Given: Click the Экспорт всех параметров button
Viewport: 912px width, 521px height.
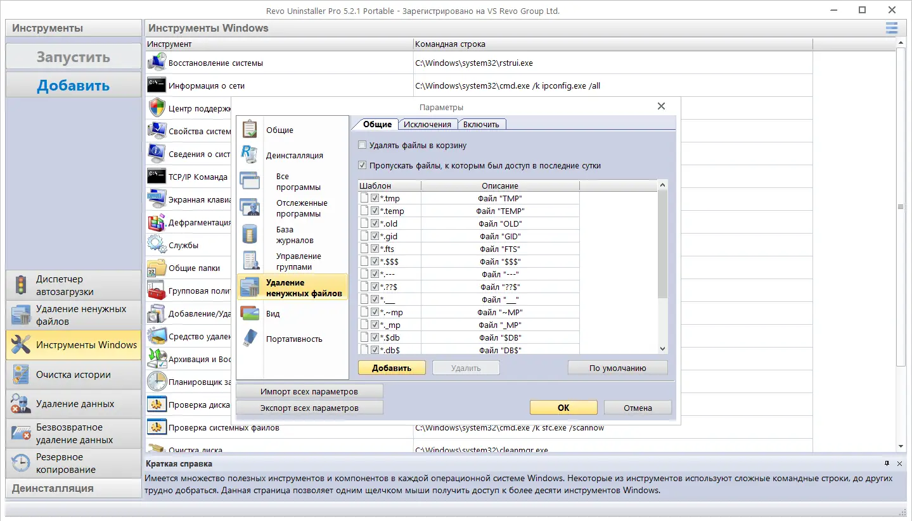Looking at the screenshot, I should [x=309, y=407].
